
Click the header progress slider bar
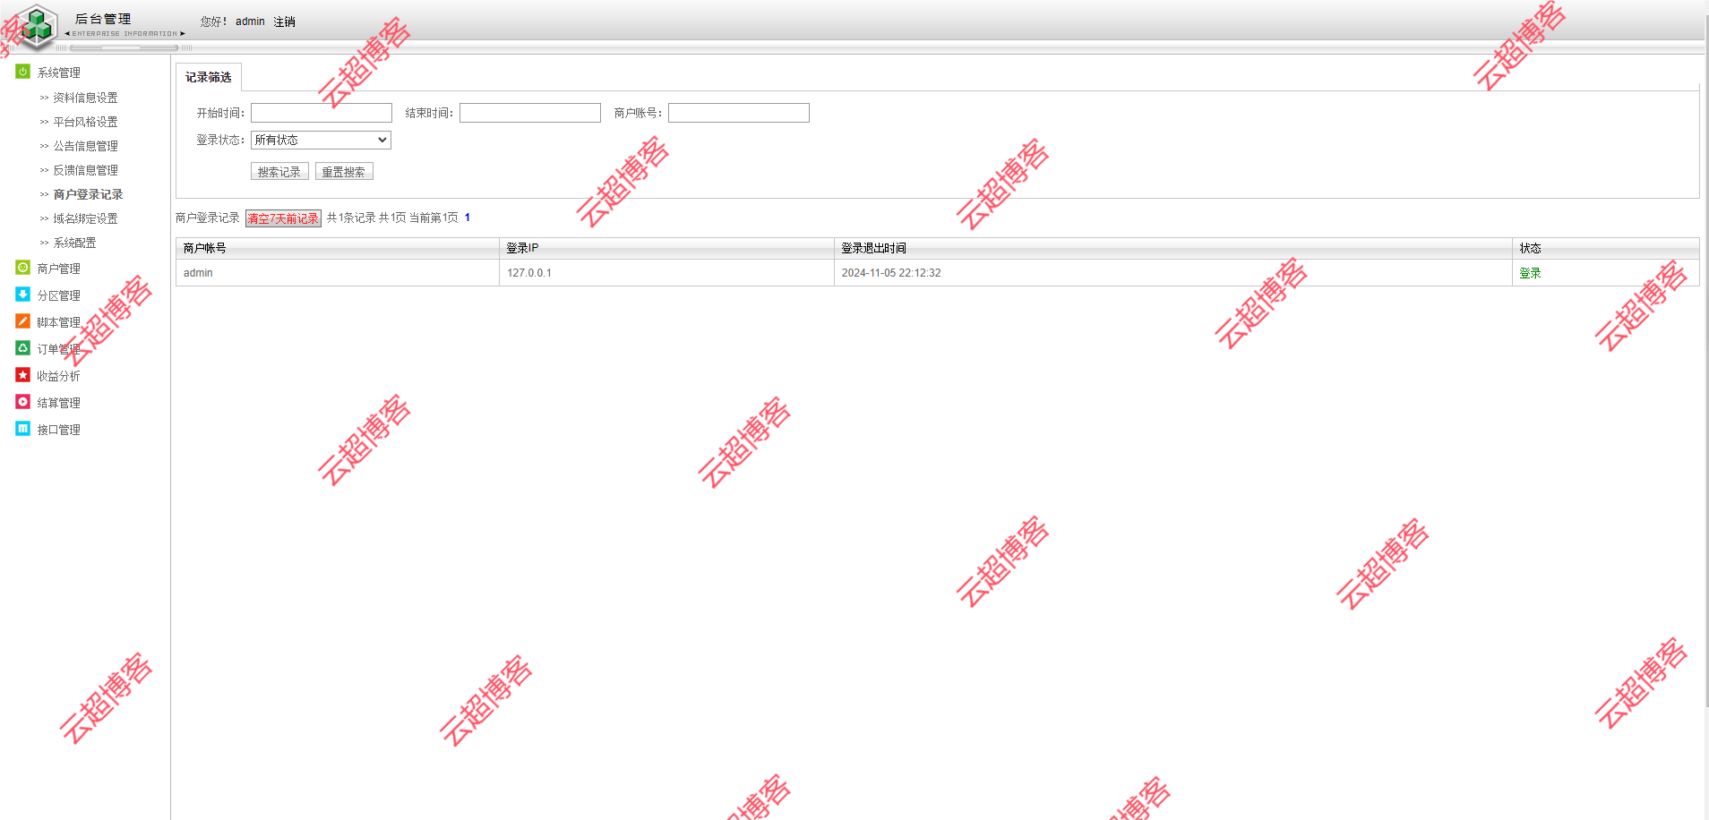coord(125,47)
